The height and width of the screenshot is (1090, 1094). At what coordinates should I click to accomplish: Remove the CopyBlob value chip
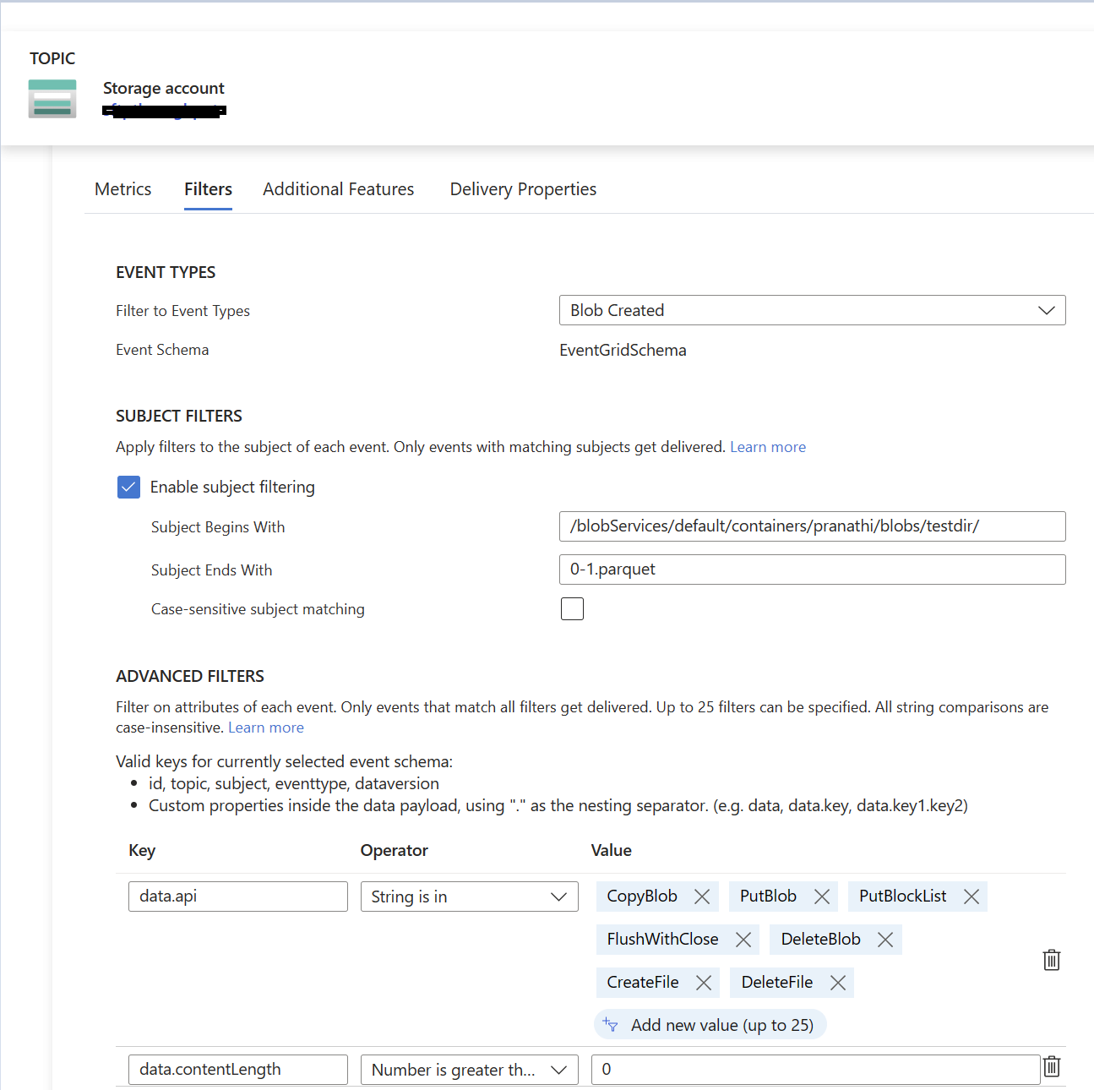[702, 897]
